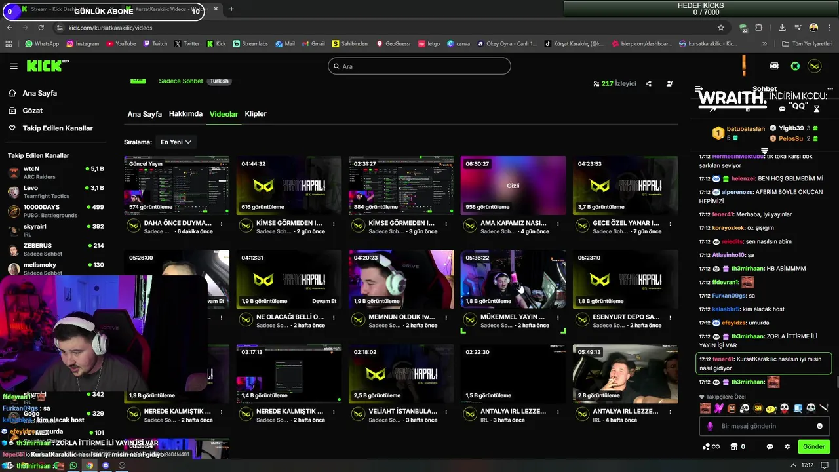Open the 04:44:32 video thumbnail
Screen dimensions: 839x472
click(x=289, y=186)
